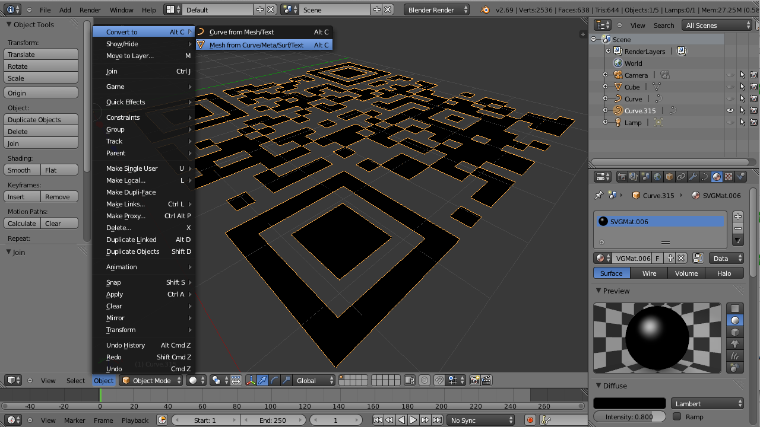Screen dimensions: 760x427
Task: Toggle selectability arrow for the Cube object
Action: pyautogui.click(x=742, y=87)
